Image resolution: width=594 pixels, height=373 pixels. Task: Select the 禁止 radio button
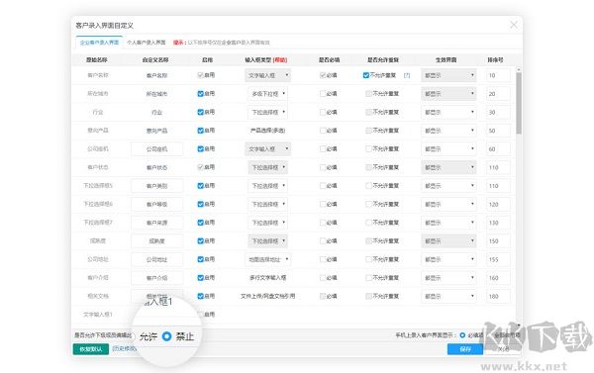[166, 336]
